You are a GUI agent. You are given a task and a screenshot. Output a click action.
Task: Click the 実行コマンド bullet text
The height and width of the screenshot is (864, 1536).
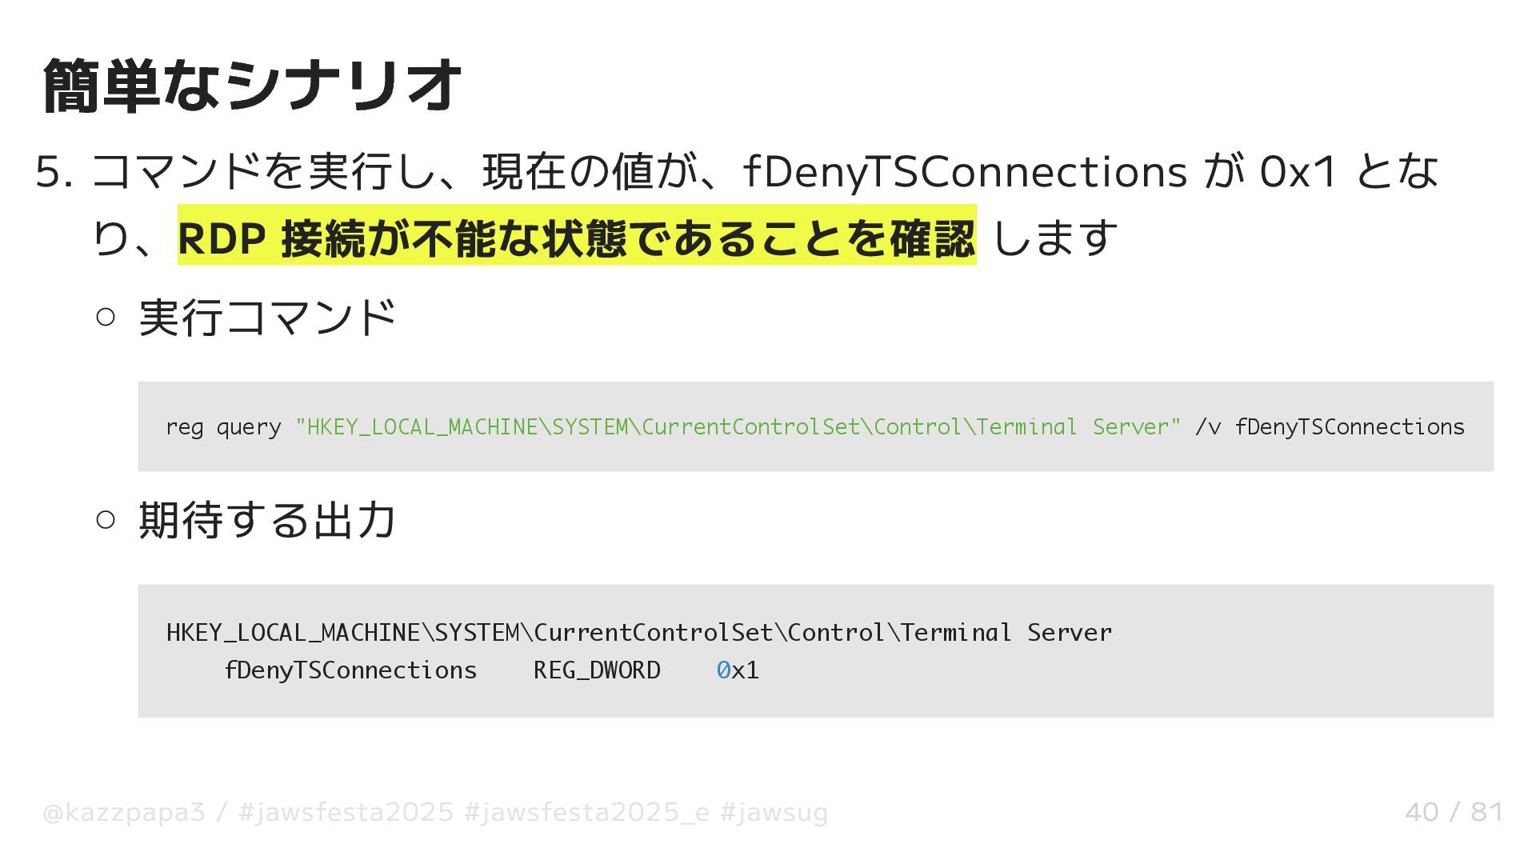click(268, 318)
